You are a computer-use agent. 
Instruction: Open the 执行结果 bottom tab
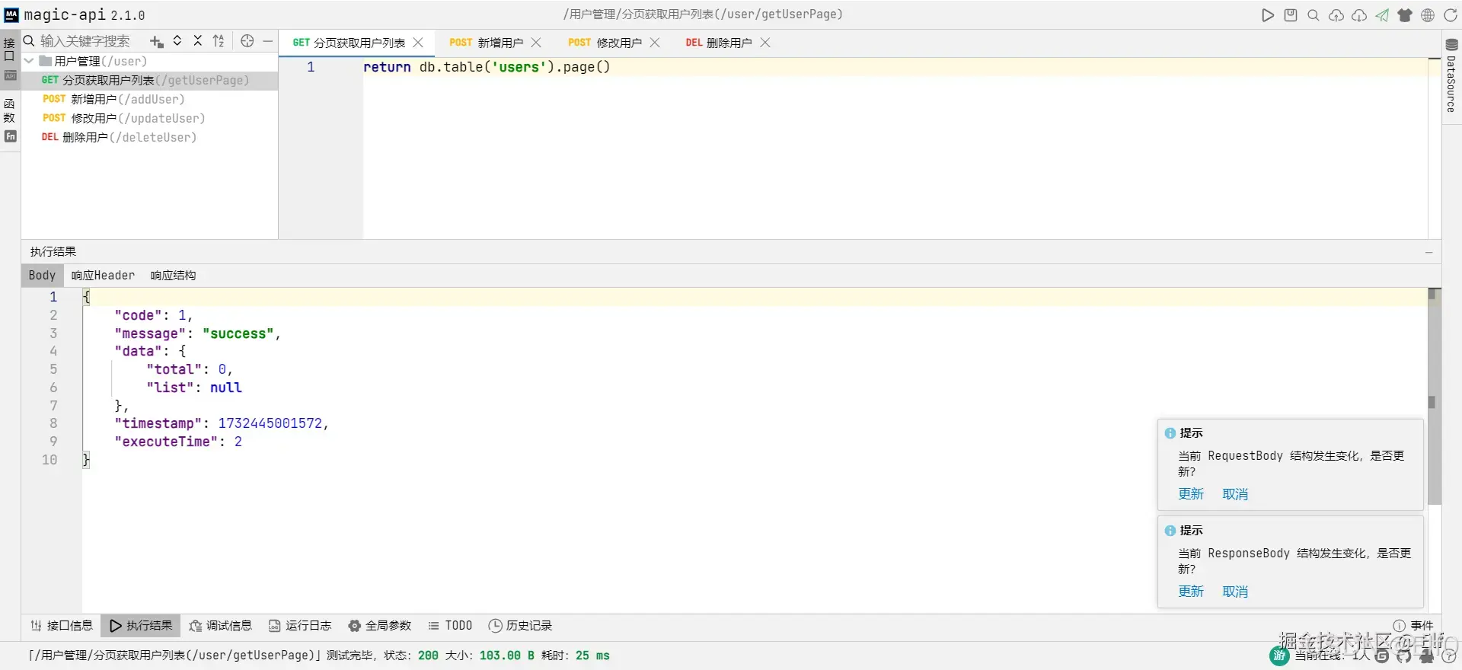tap(141, 626)
